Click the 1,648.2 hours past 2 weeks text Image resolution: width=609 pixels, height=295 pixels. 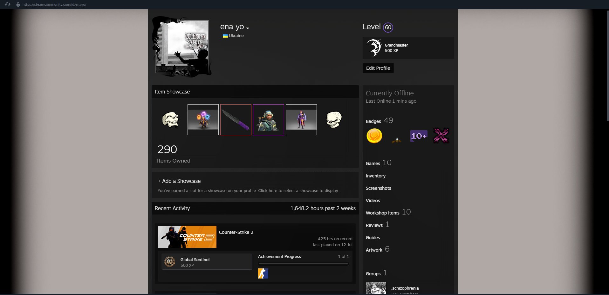click(x=323, y=208)
